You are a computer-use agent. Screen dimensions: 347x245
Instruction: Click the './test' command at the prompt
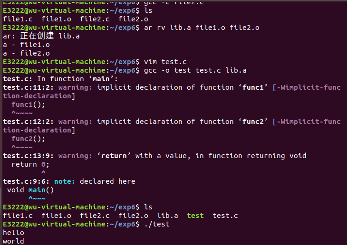pos(156,224)
